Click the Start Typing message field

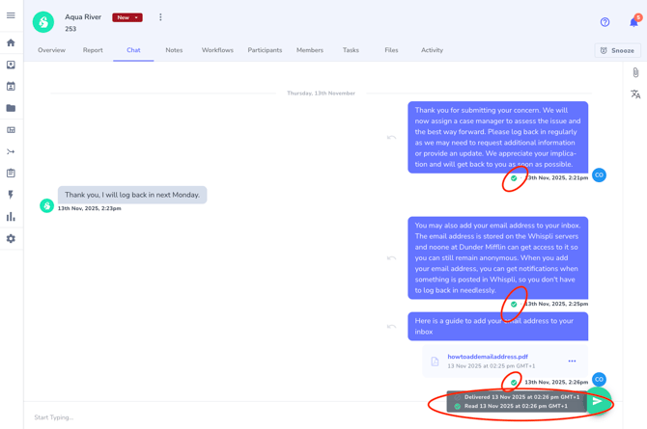click(x=222, y=417)
